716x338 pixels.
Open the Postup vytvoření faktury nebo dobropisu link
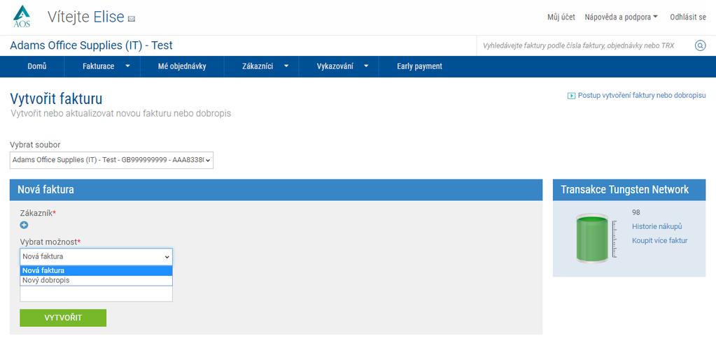642,96
